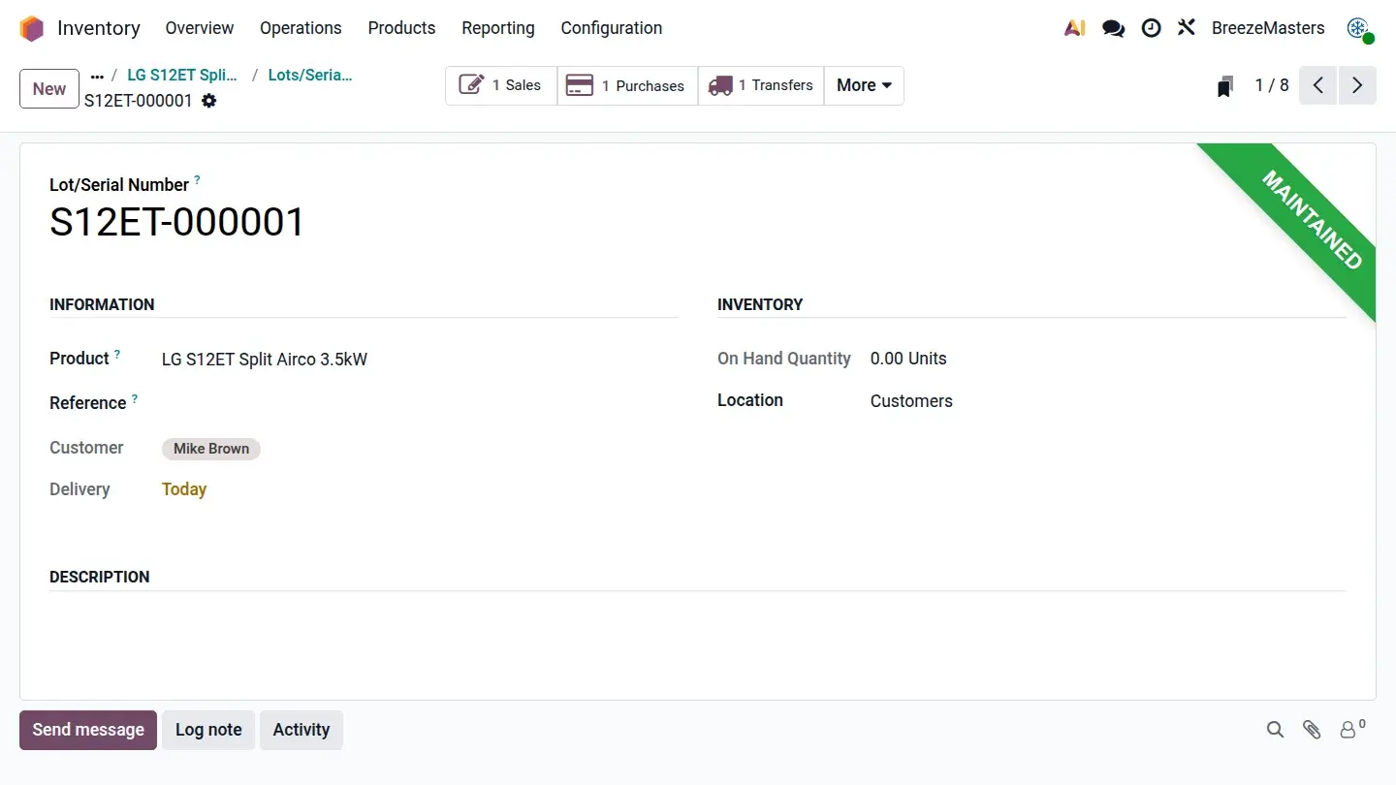
Task: Click the New record button
Action: 49,89
